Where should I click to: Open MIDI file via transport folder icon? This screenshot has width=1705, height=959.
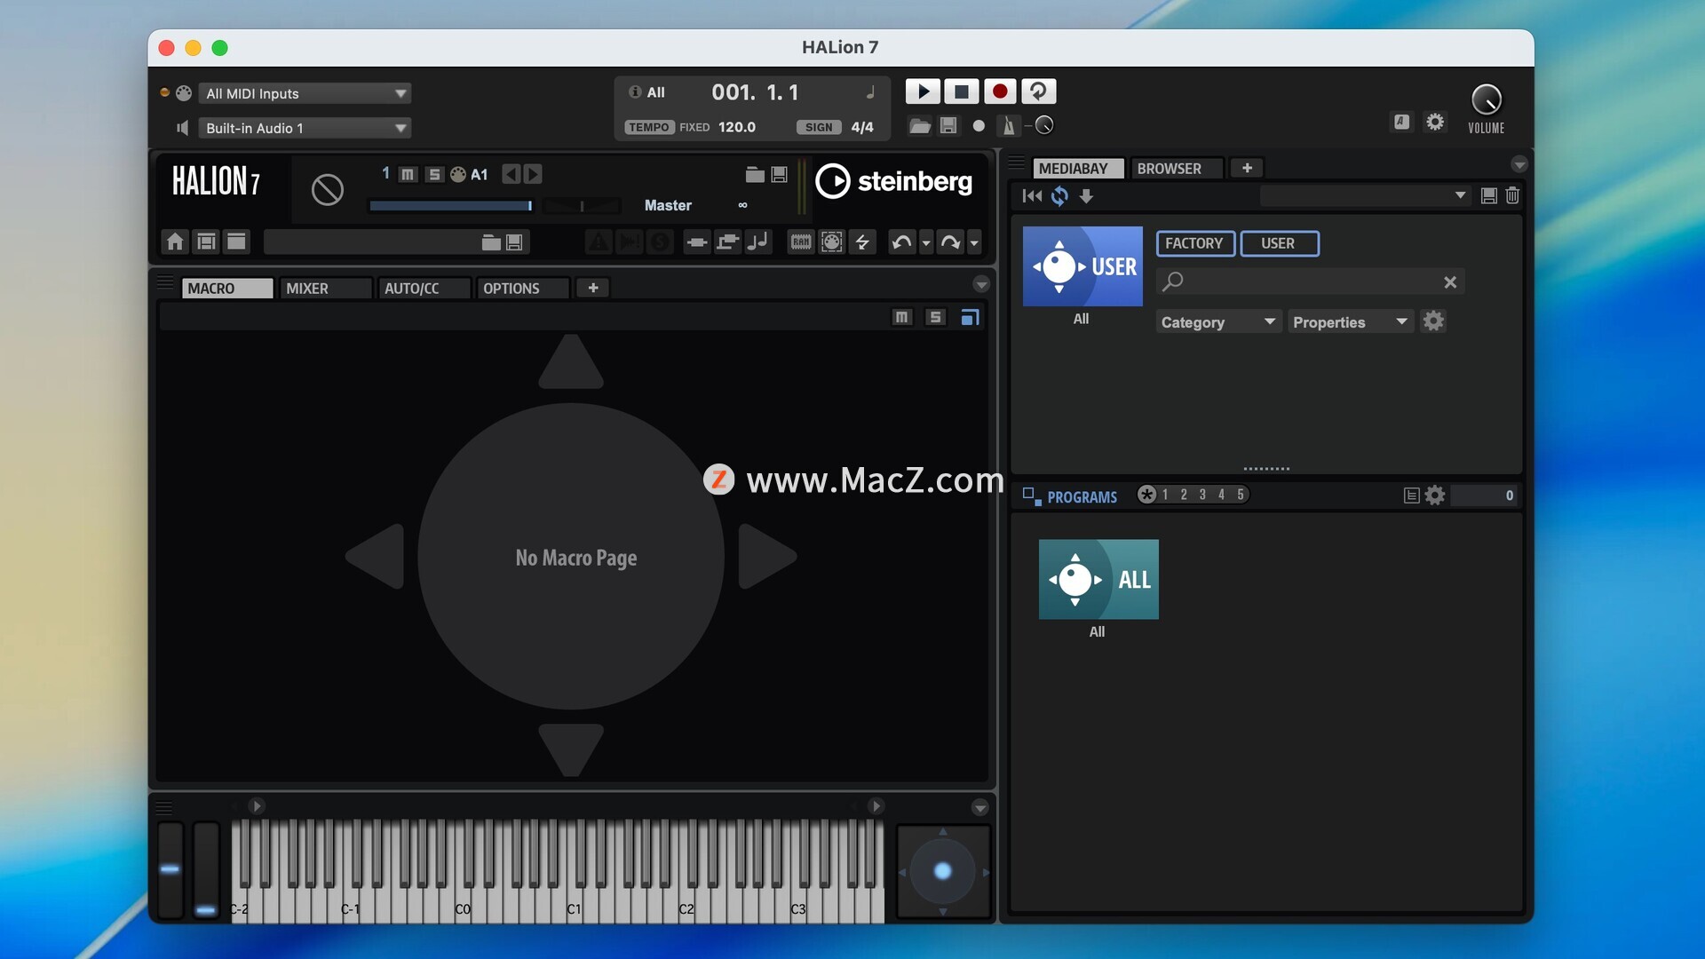920,126
